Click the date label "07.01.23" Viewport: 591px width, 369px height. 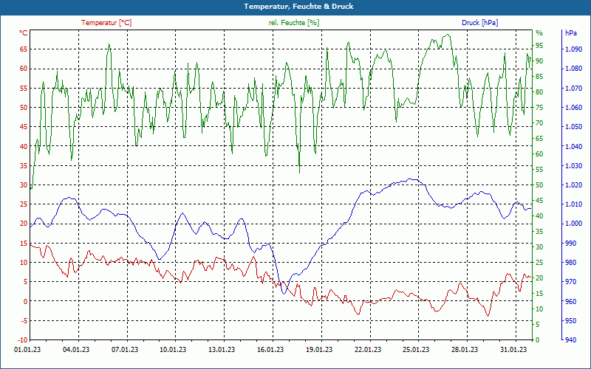pos(125,350)
